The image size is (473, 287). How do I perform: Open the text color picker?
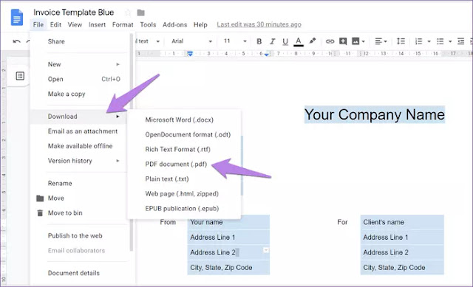[299, 41]
